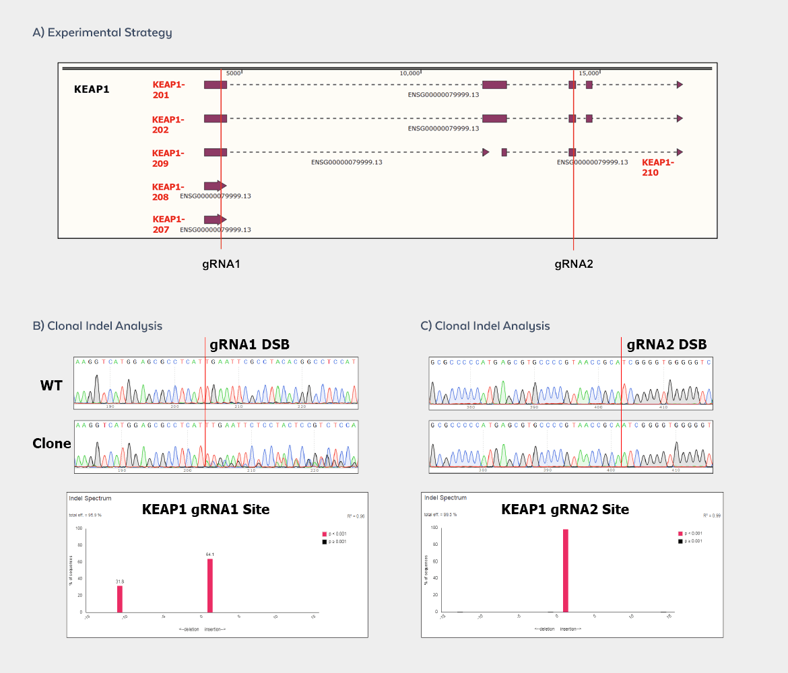Click the KEAP1-201 transcript label
Viewport: 788px width, 673px height.
[168, 90]
